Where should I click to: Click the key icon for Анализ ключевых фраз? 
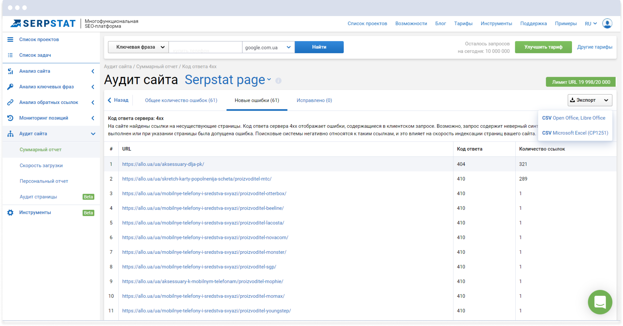[10, 87]
